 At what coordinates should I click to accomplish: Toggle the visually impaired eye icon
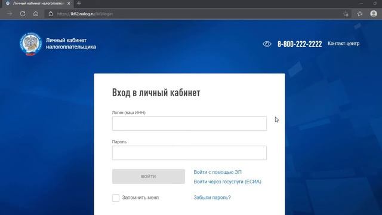tap(267, 44)
